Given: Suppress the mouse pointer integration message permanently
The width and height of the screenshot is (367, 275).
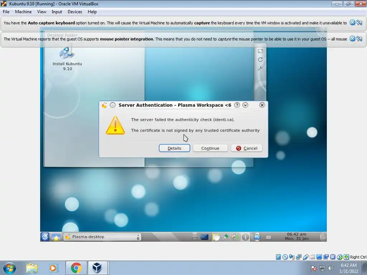Looking at the screenshot, I should [x=359, y=39].
